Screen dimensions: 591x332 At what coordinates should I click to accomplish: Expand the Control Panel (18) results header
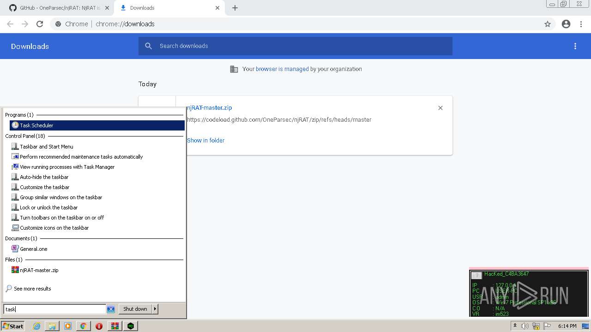pos(25,136)
